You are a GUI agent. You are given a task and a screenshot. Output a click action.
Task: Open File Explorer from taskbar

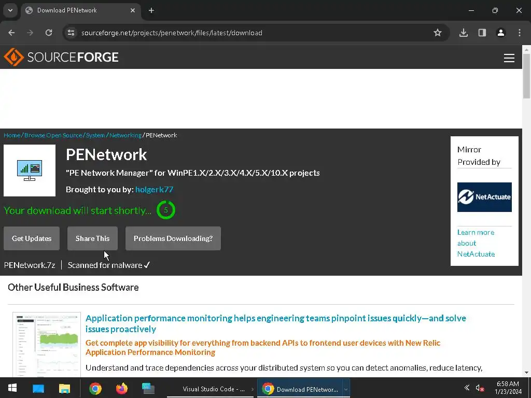pyautogui.click(x=64, y=388)
